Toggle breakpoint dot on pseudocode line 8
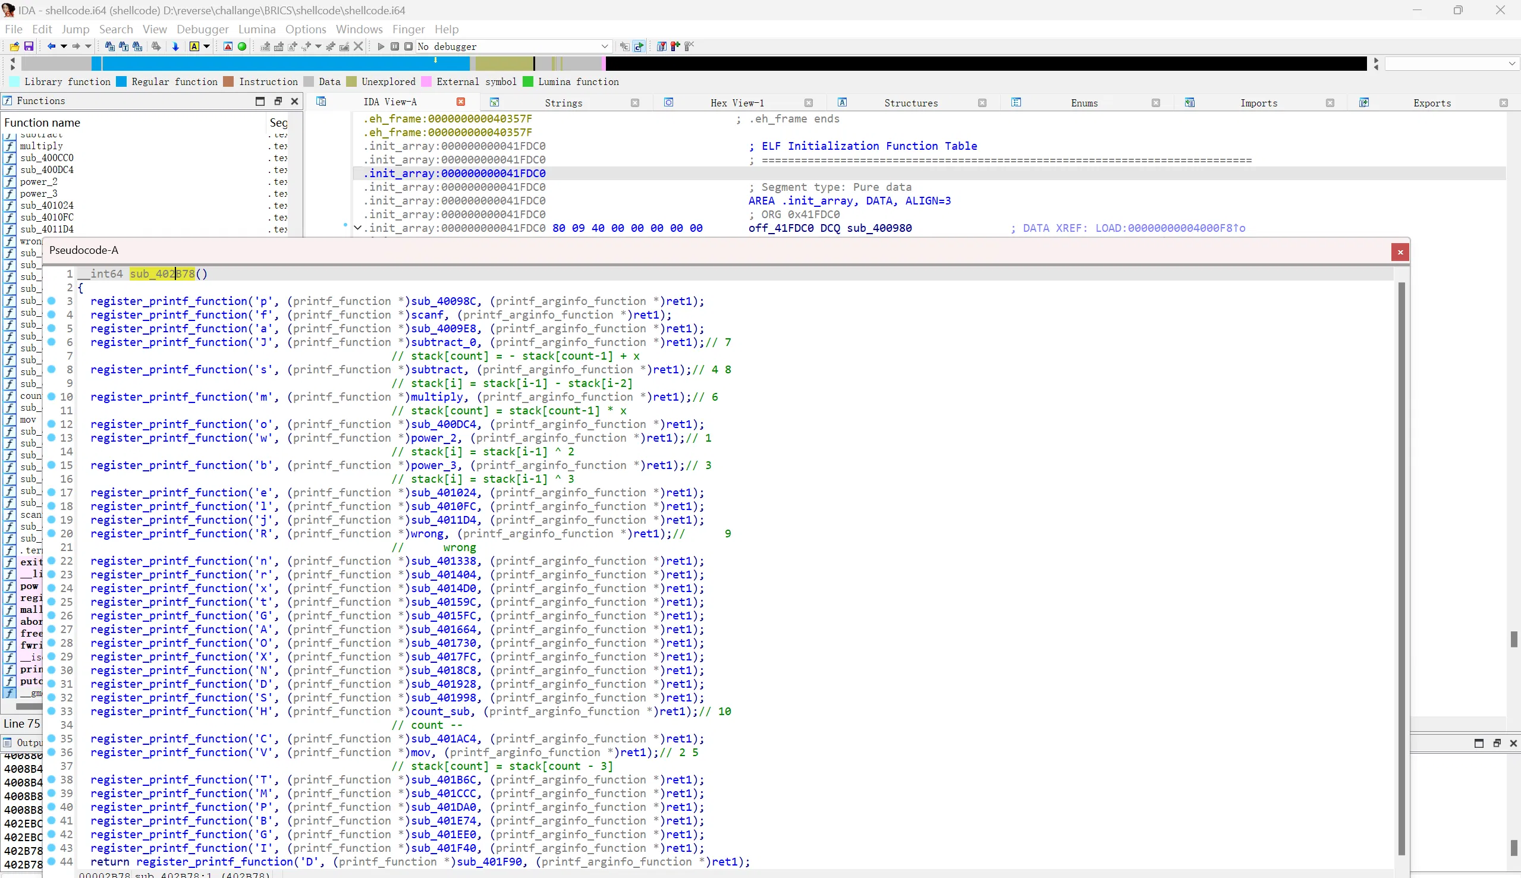Screen dimensions: 1521x878 point(52,369)
